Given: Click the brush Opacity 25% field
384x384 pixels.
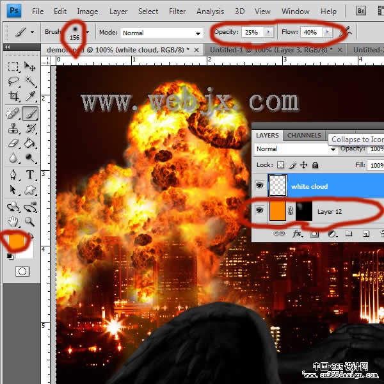Looking at the screenshot, I should pos(253,32).
